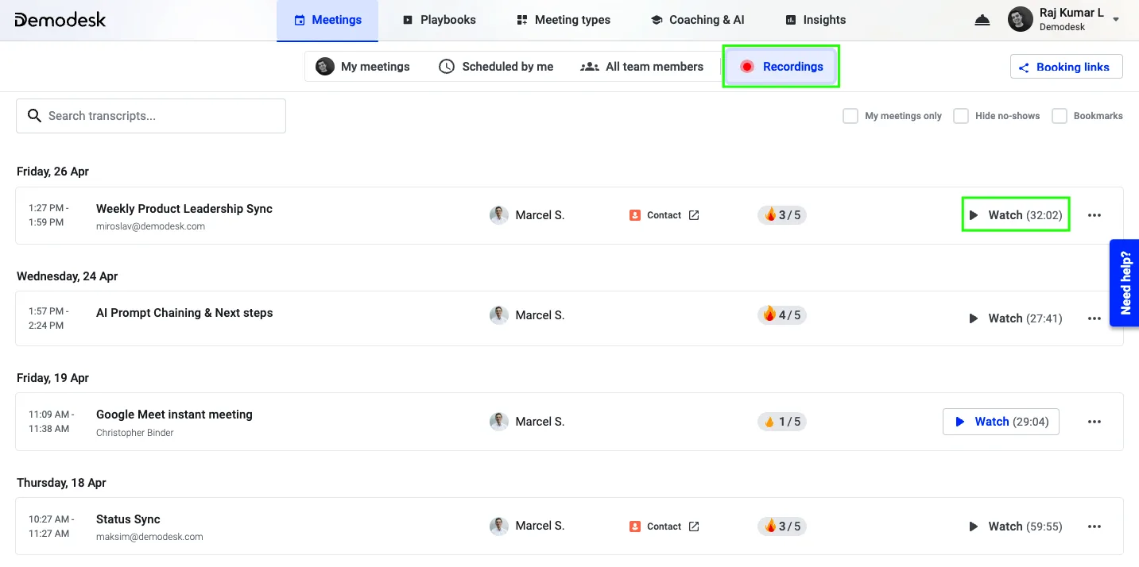
Task: Open the Meetings tab
Action: click(x=327, y=20)
